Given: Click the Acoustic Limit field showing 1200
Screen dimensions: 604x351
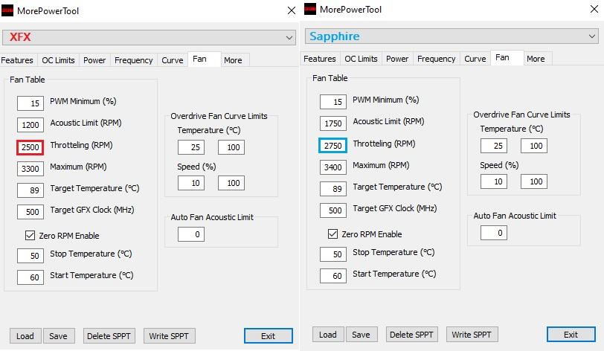Looking at the screenshot, I should (30, 125).
